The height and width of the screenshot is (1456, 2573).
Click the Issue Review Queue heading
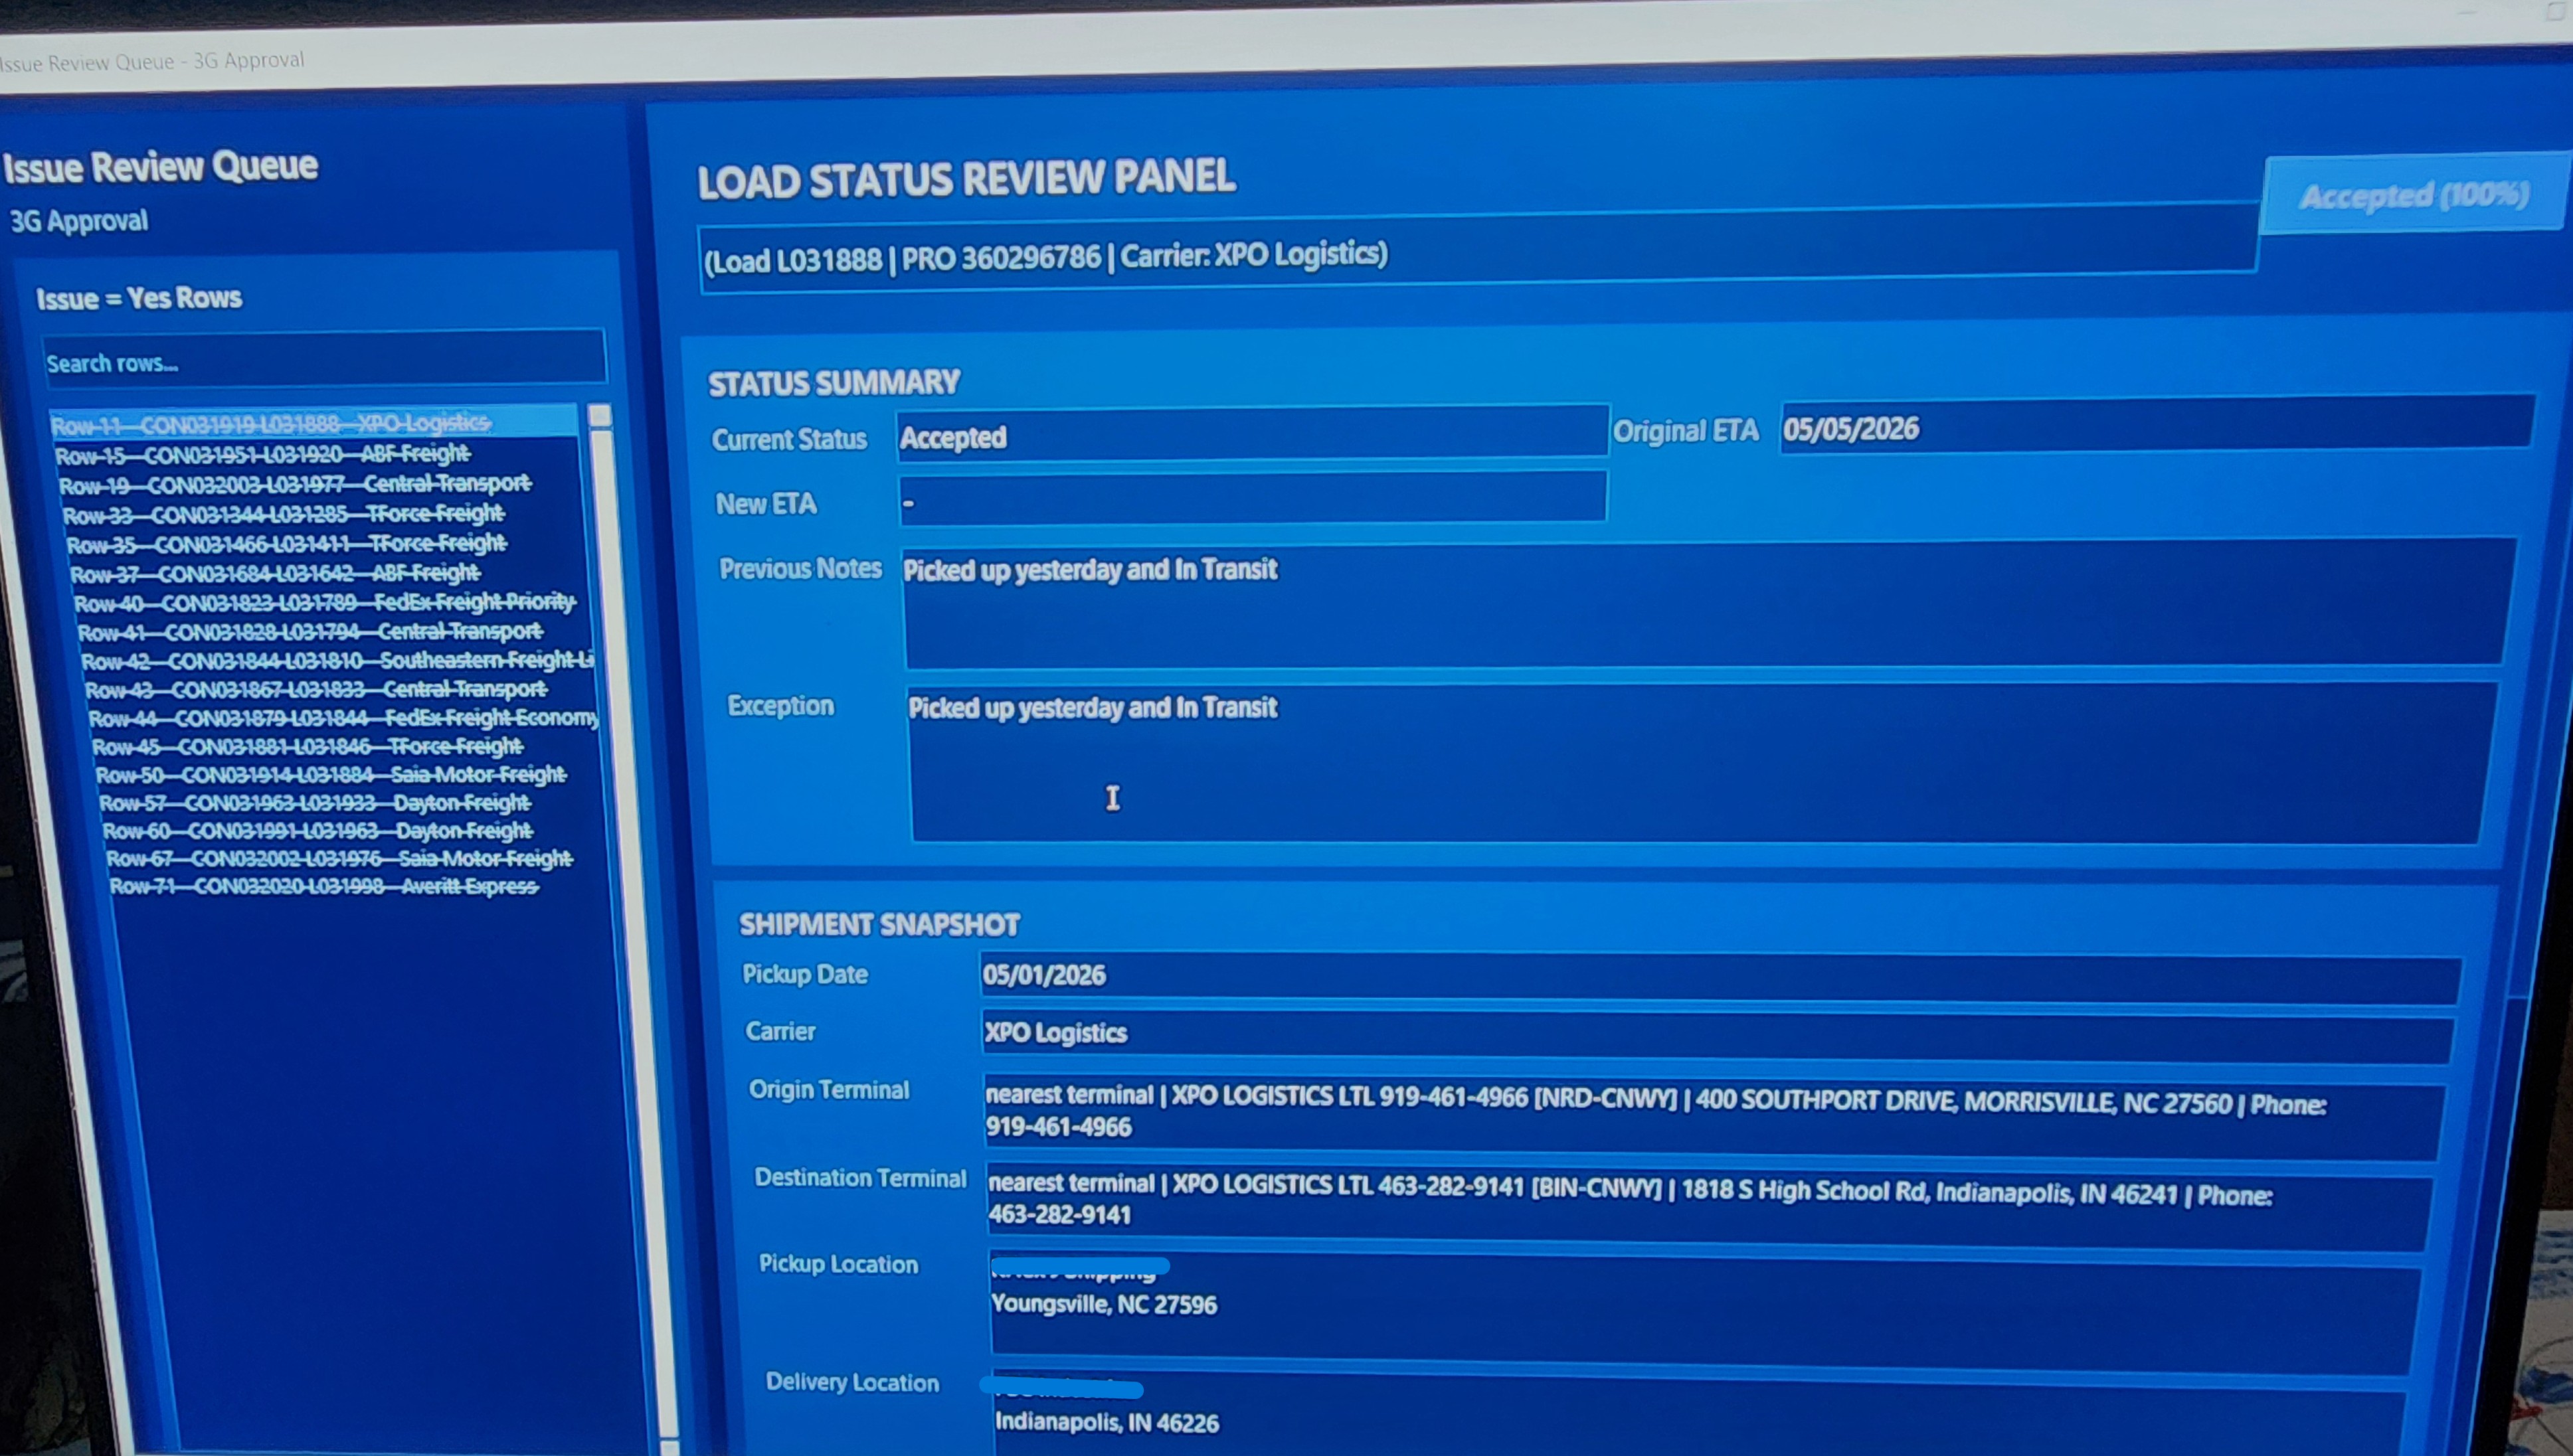(160, 166)
